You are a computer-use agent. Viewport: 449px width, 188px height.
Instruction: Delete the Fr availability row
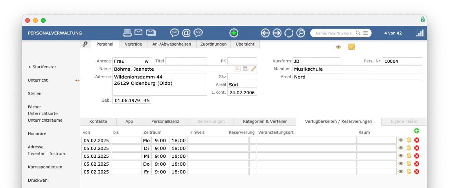point(417,172)
